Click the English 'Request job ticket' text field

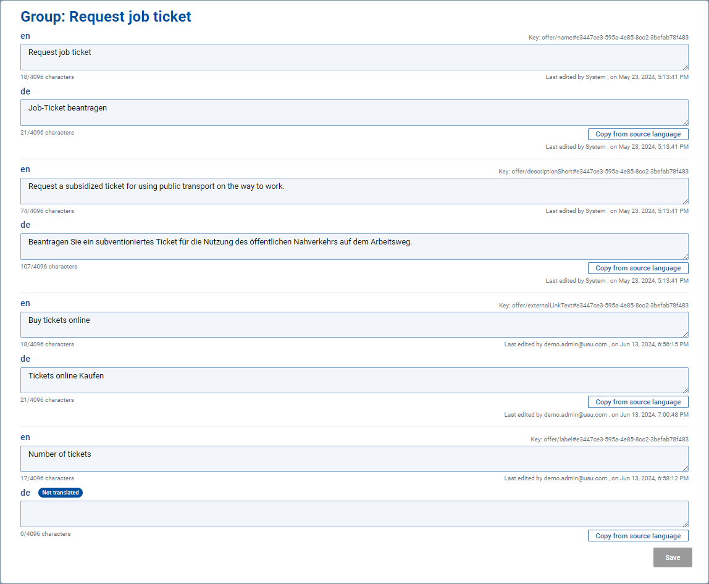(x=354, y=57)
